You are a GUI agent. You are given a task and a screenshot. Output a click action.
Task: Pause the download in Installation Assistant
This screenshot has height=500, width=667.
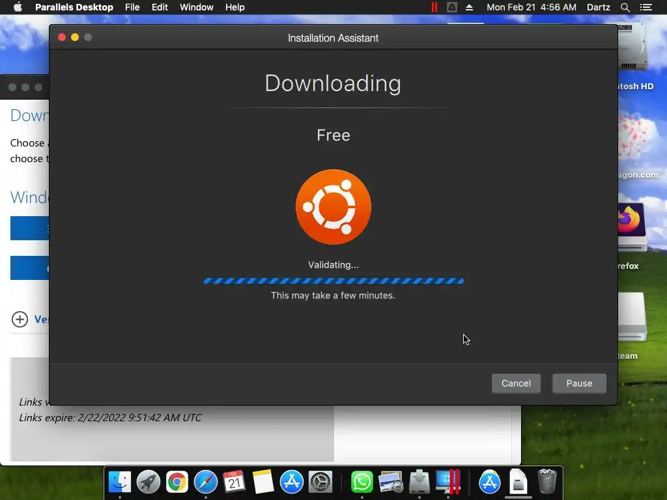[579, 383]
